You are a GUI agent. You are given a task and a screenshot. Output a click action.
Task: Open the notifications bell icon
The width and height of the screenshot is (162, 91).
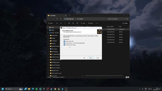click(160, 89)
